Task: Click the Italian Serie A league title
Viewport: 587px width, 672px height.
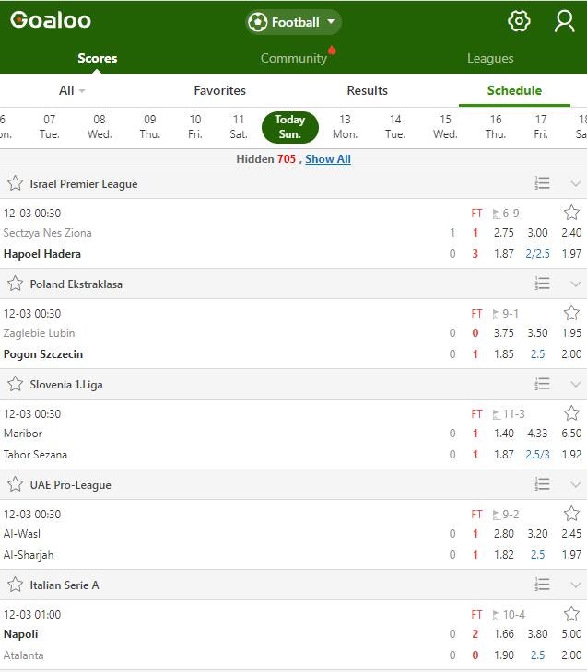Action: click(65, 585)
